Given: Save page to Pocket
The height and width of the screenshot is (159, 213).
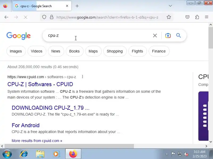Looking at the screenshot, I should coord(187,17).
